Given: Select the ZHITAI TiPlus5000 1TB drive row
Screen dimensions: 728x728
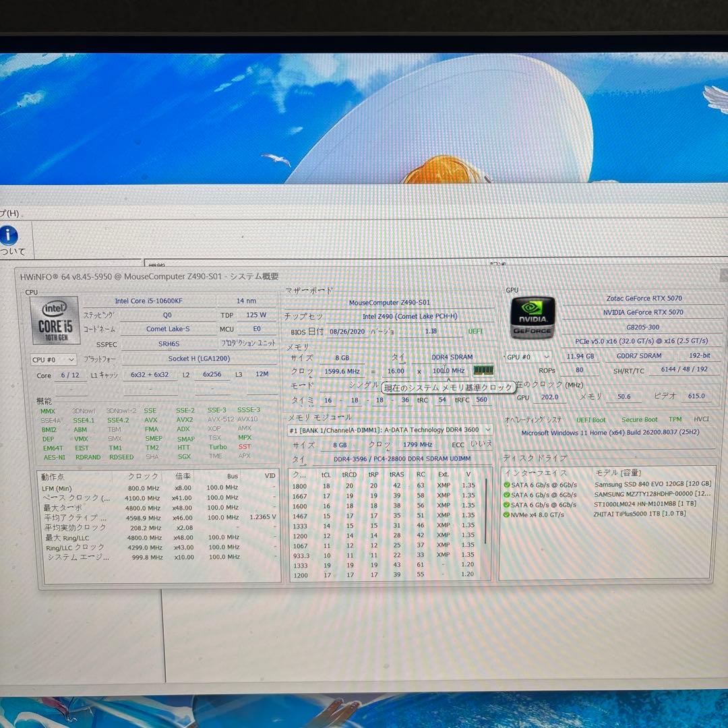Looking at the screenshot, I should click(607, 514).
